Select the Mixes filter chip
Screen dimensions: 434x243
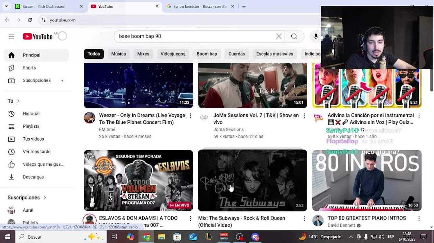click(143, 54)
